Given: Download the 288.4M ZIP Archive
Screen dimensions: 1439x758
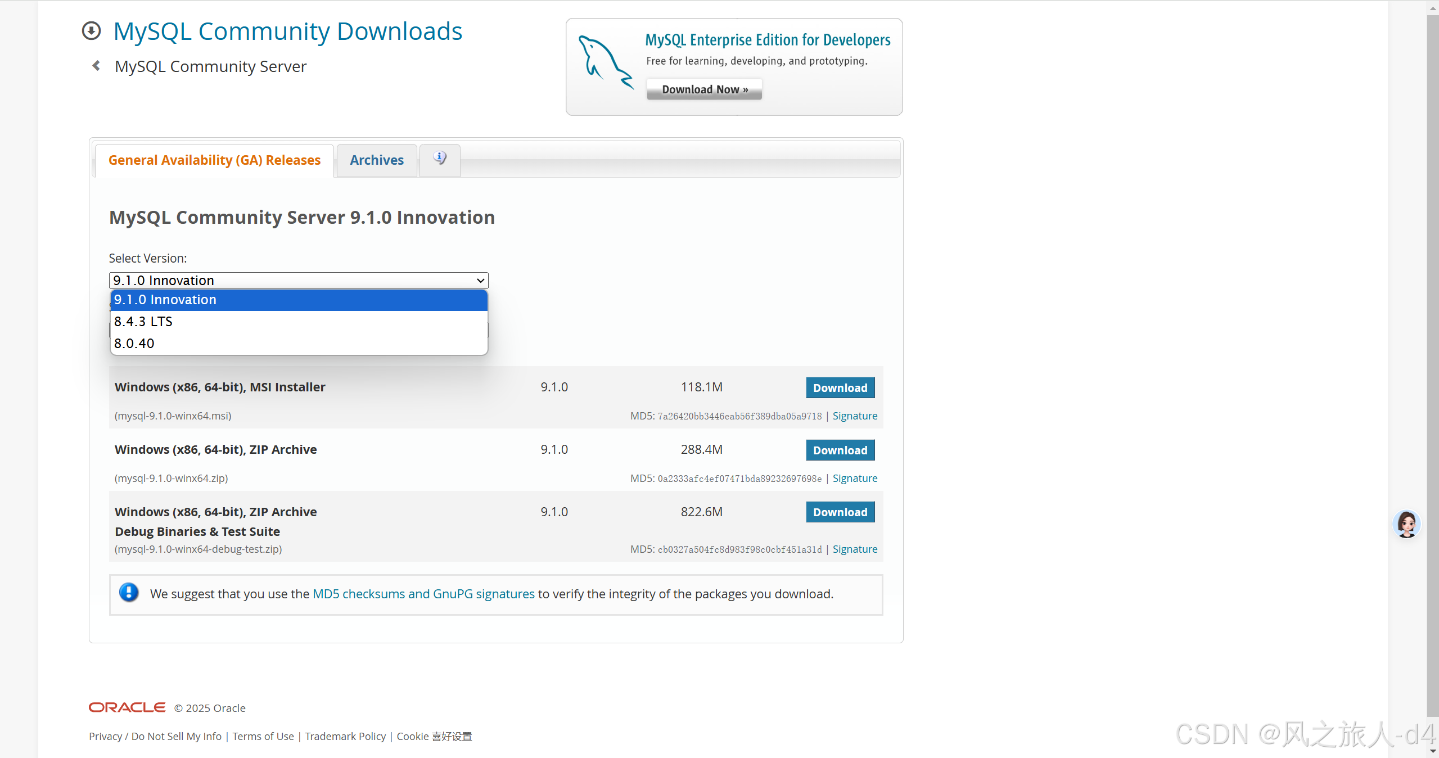Looking at the screenshot, I should (x=840, y=450).
